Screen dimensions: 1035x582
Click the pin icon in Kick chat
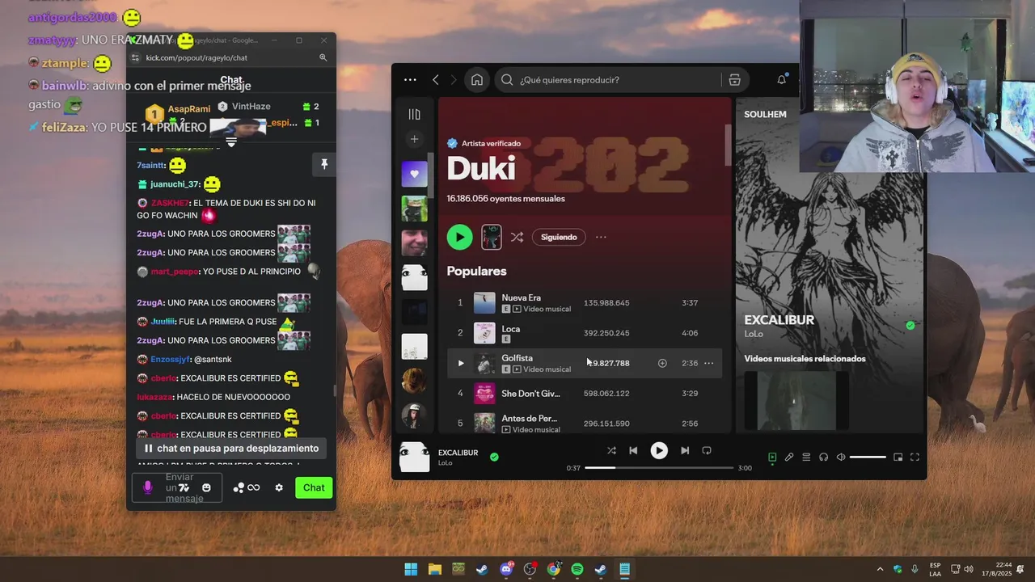pos(324,164)
